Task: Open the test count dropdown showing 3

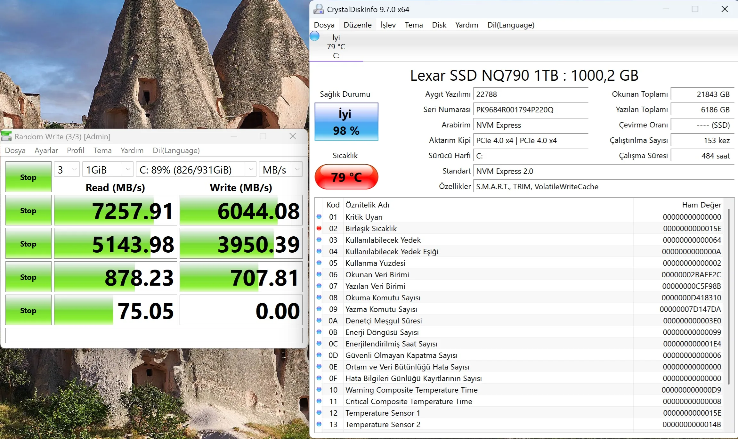Action: [x=67, y=169]
